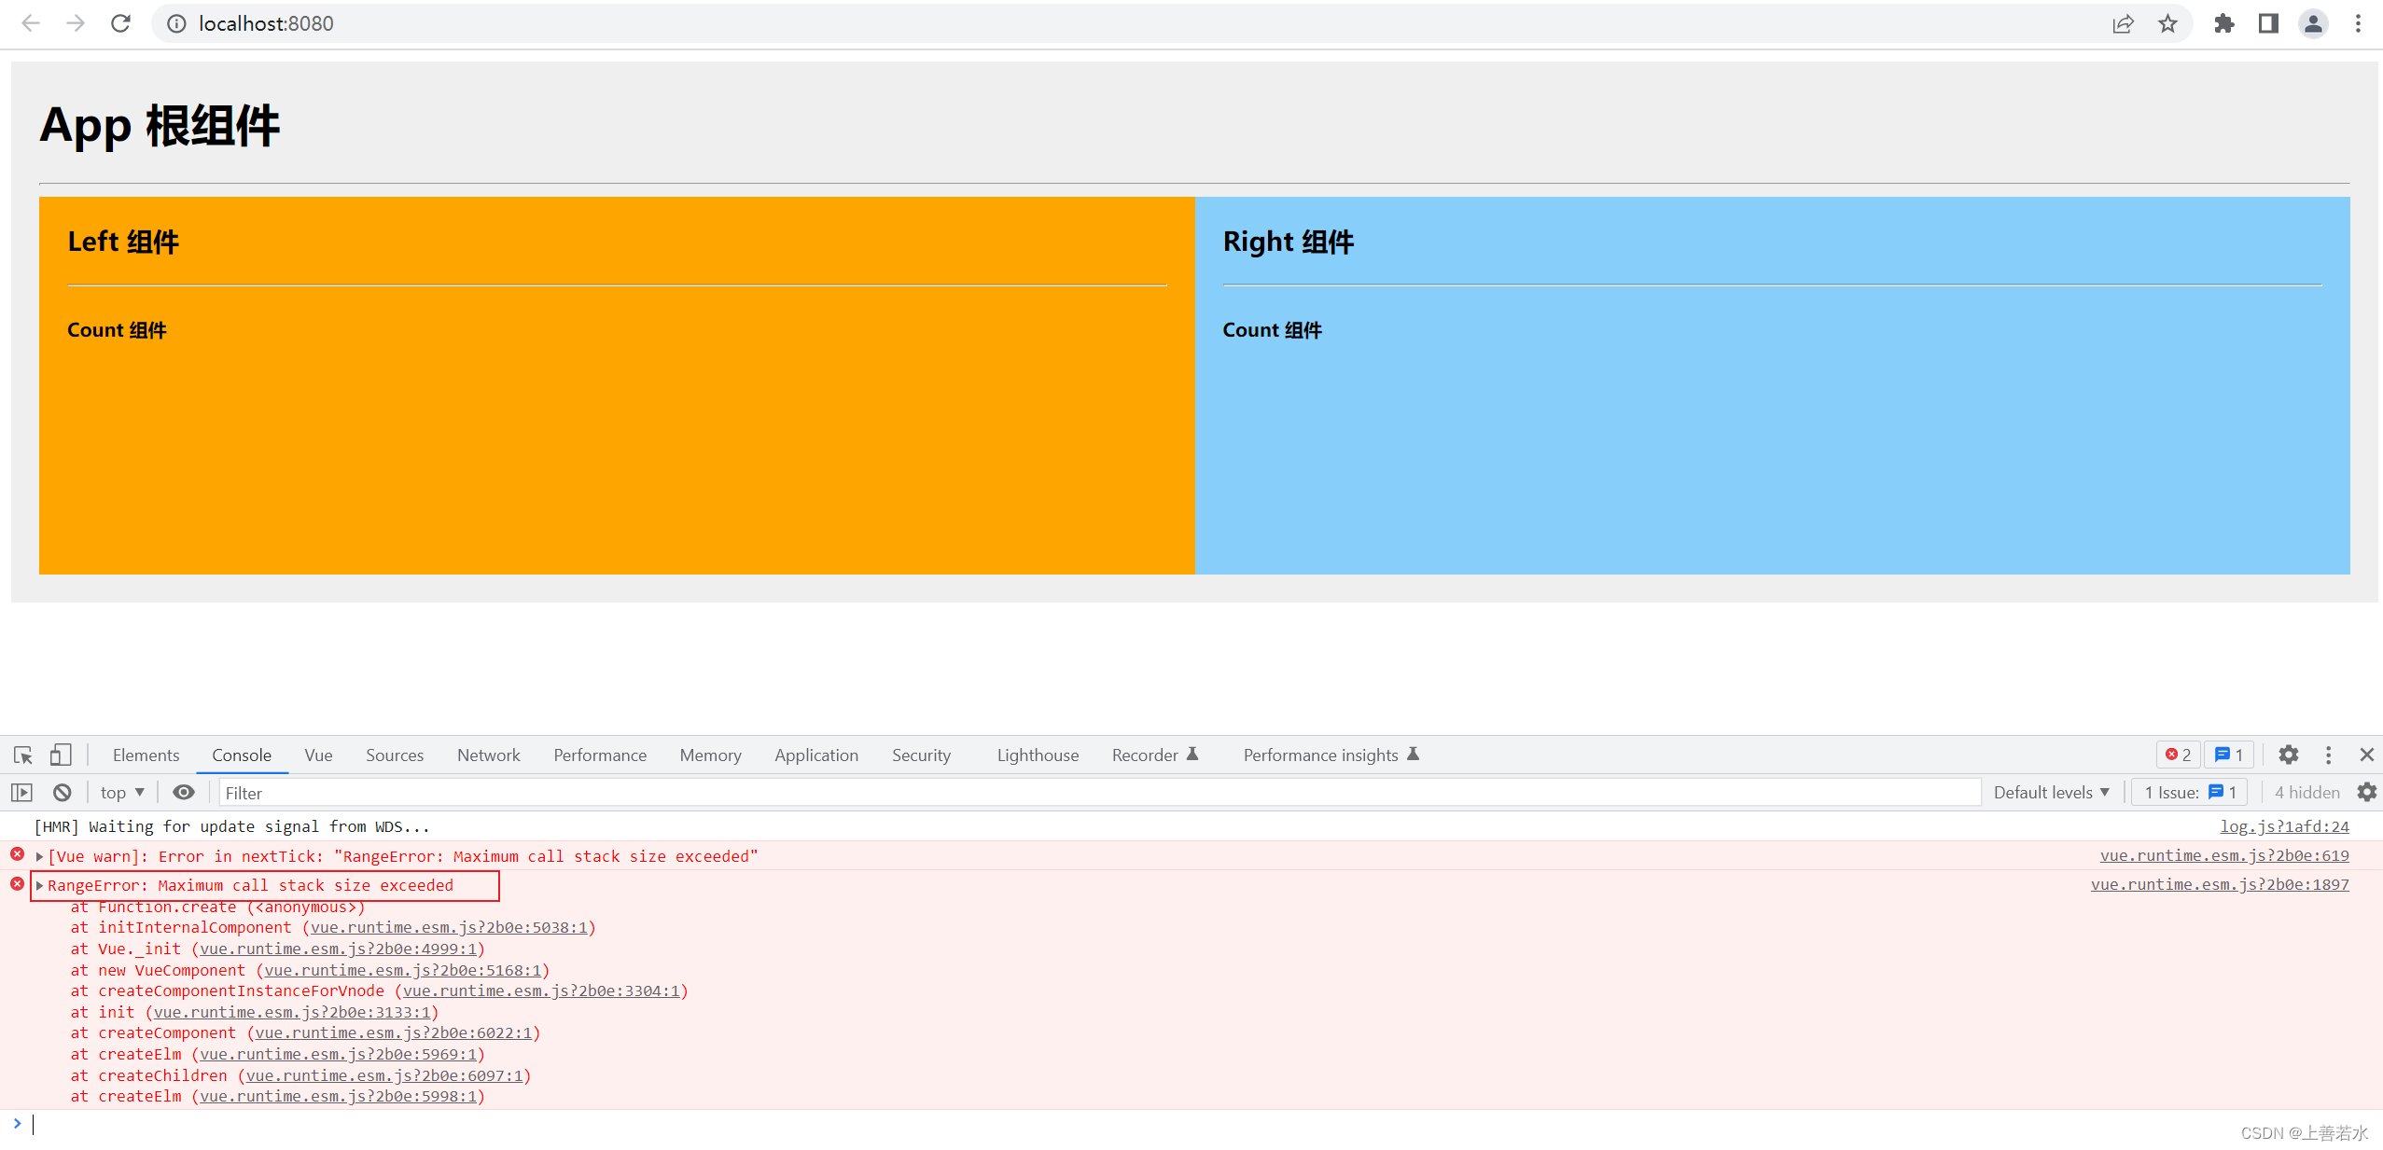Open the top JavaScript context dropdown
The height and width of the screenshot is (1150, 2383).
tap(122, 792)
